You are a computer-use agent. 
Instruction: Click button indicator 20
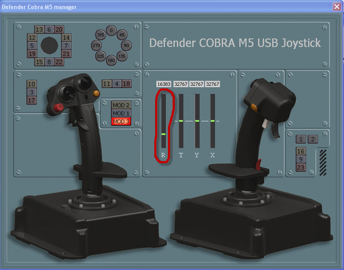(x=59, y=29)
